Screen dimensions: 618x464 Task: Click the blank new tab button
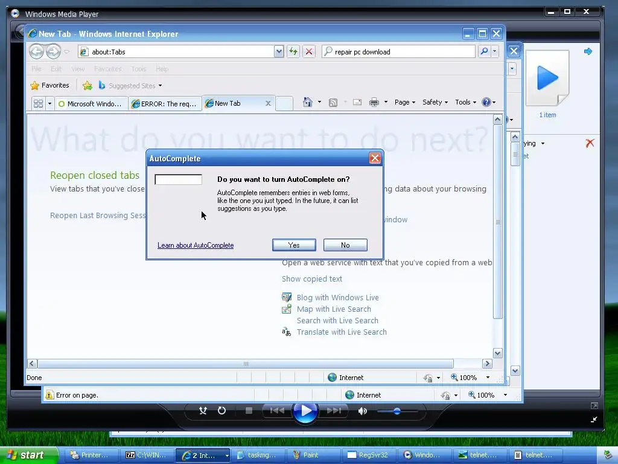point(284,103)
